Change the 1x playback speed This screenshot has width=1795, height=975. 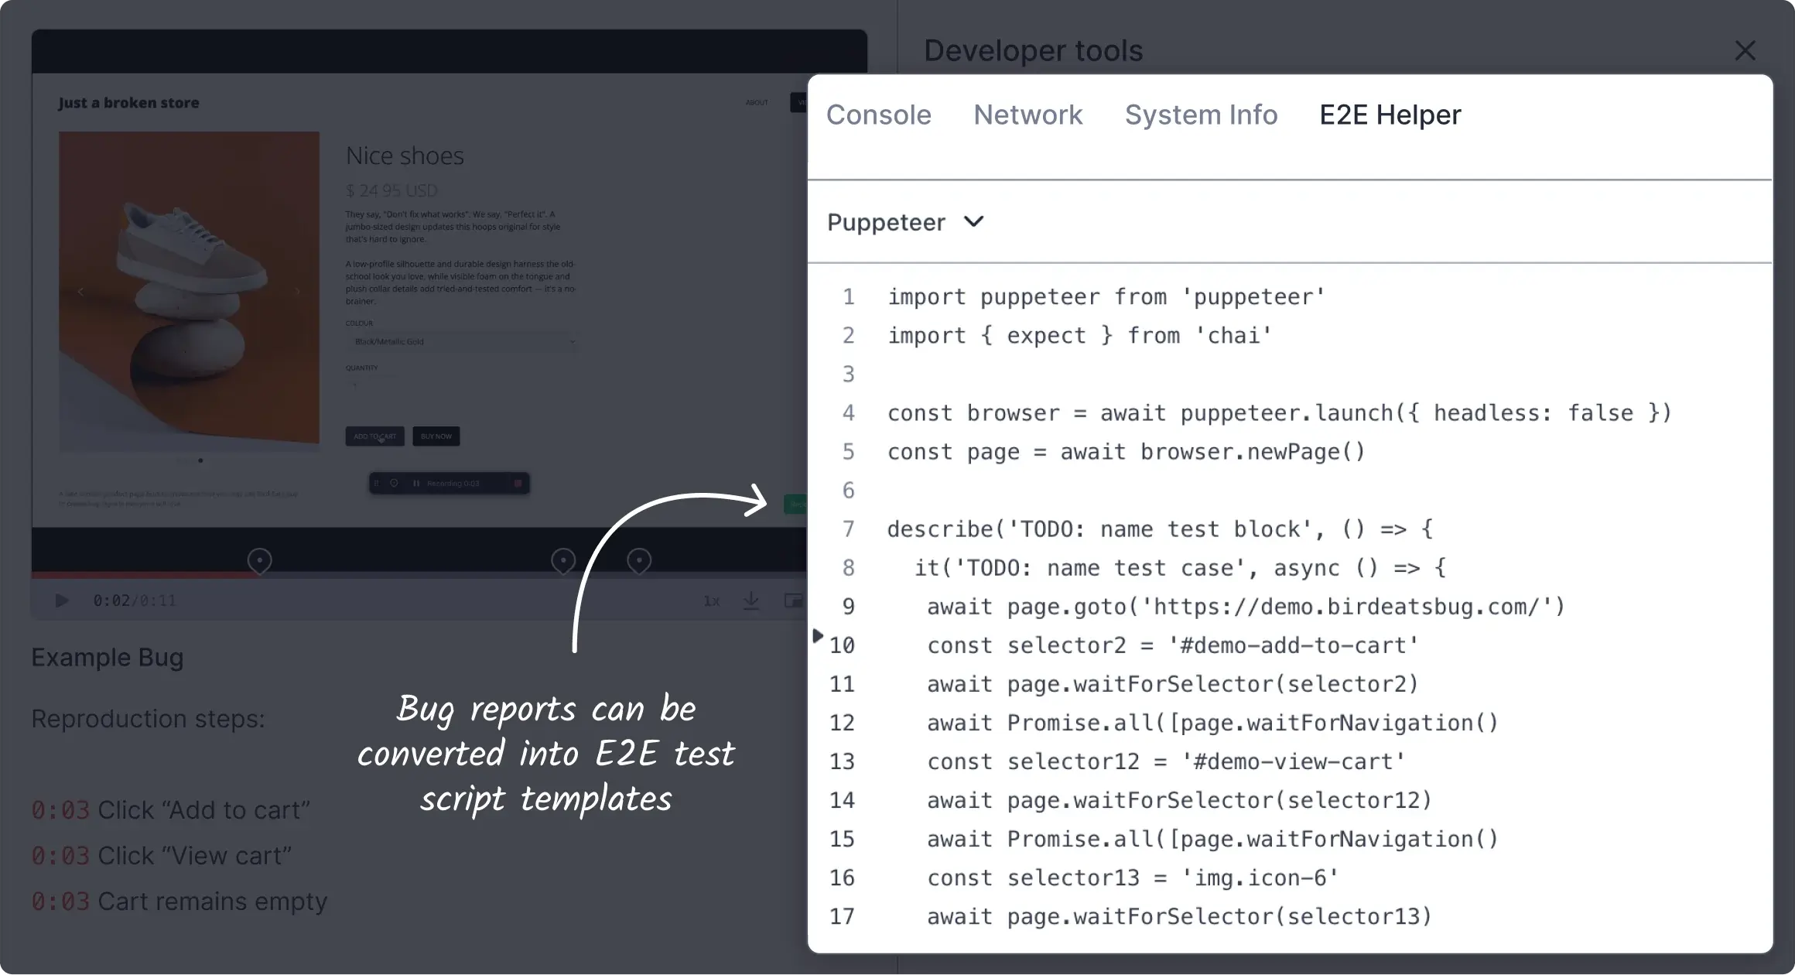coord(711,600)
